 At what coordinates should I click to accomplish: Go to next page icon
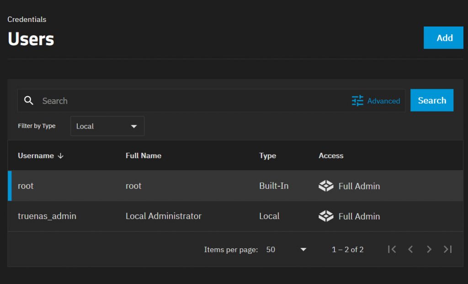[429, 249]
